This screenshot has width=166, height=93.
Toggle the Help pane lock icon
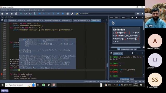coord(136,18)
